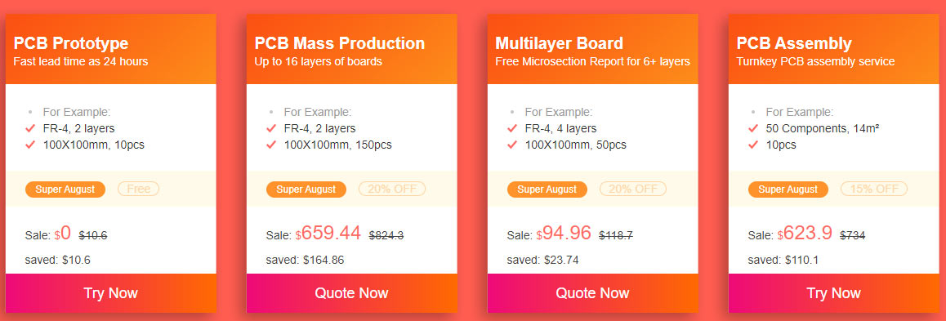Click Quote Now under PCB Mass Production
Screen dimensions: 946x321
tap(352, 293)
